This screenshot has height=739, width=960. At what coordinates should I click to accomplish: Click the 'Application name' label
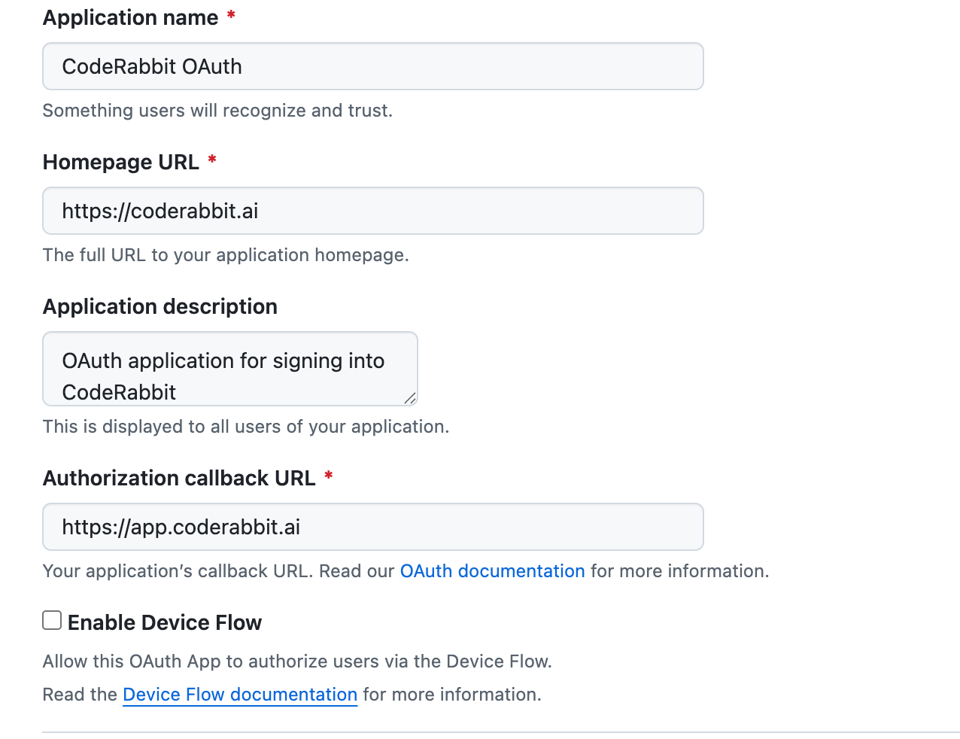pyautogui.click(x=131, y=17)
